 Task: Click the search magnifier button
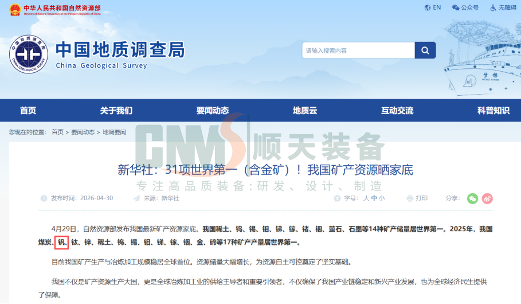[x=425, y=50]
